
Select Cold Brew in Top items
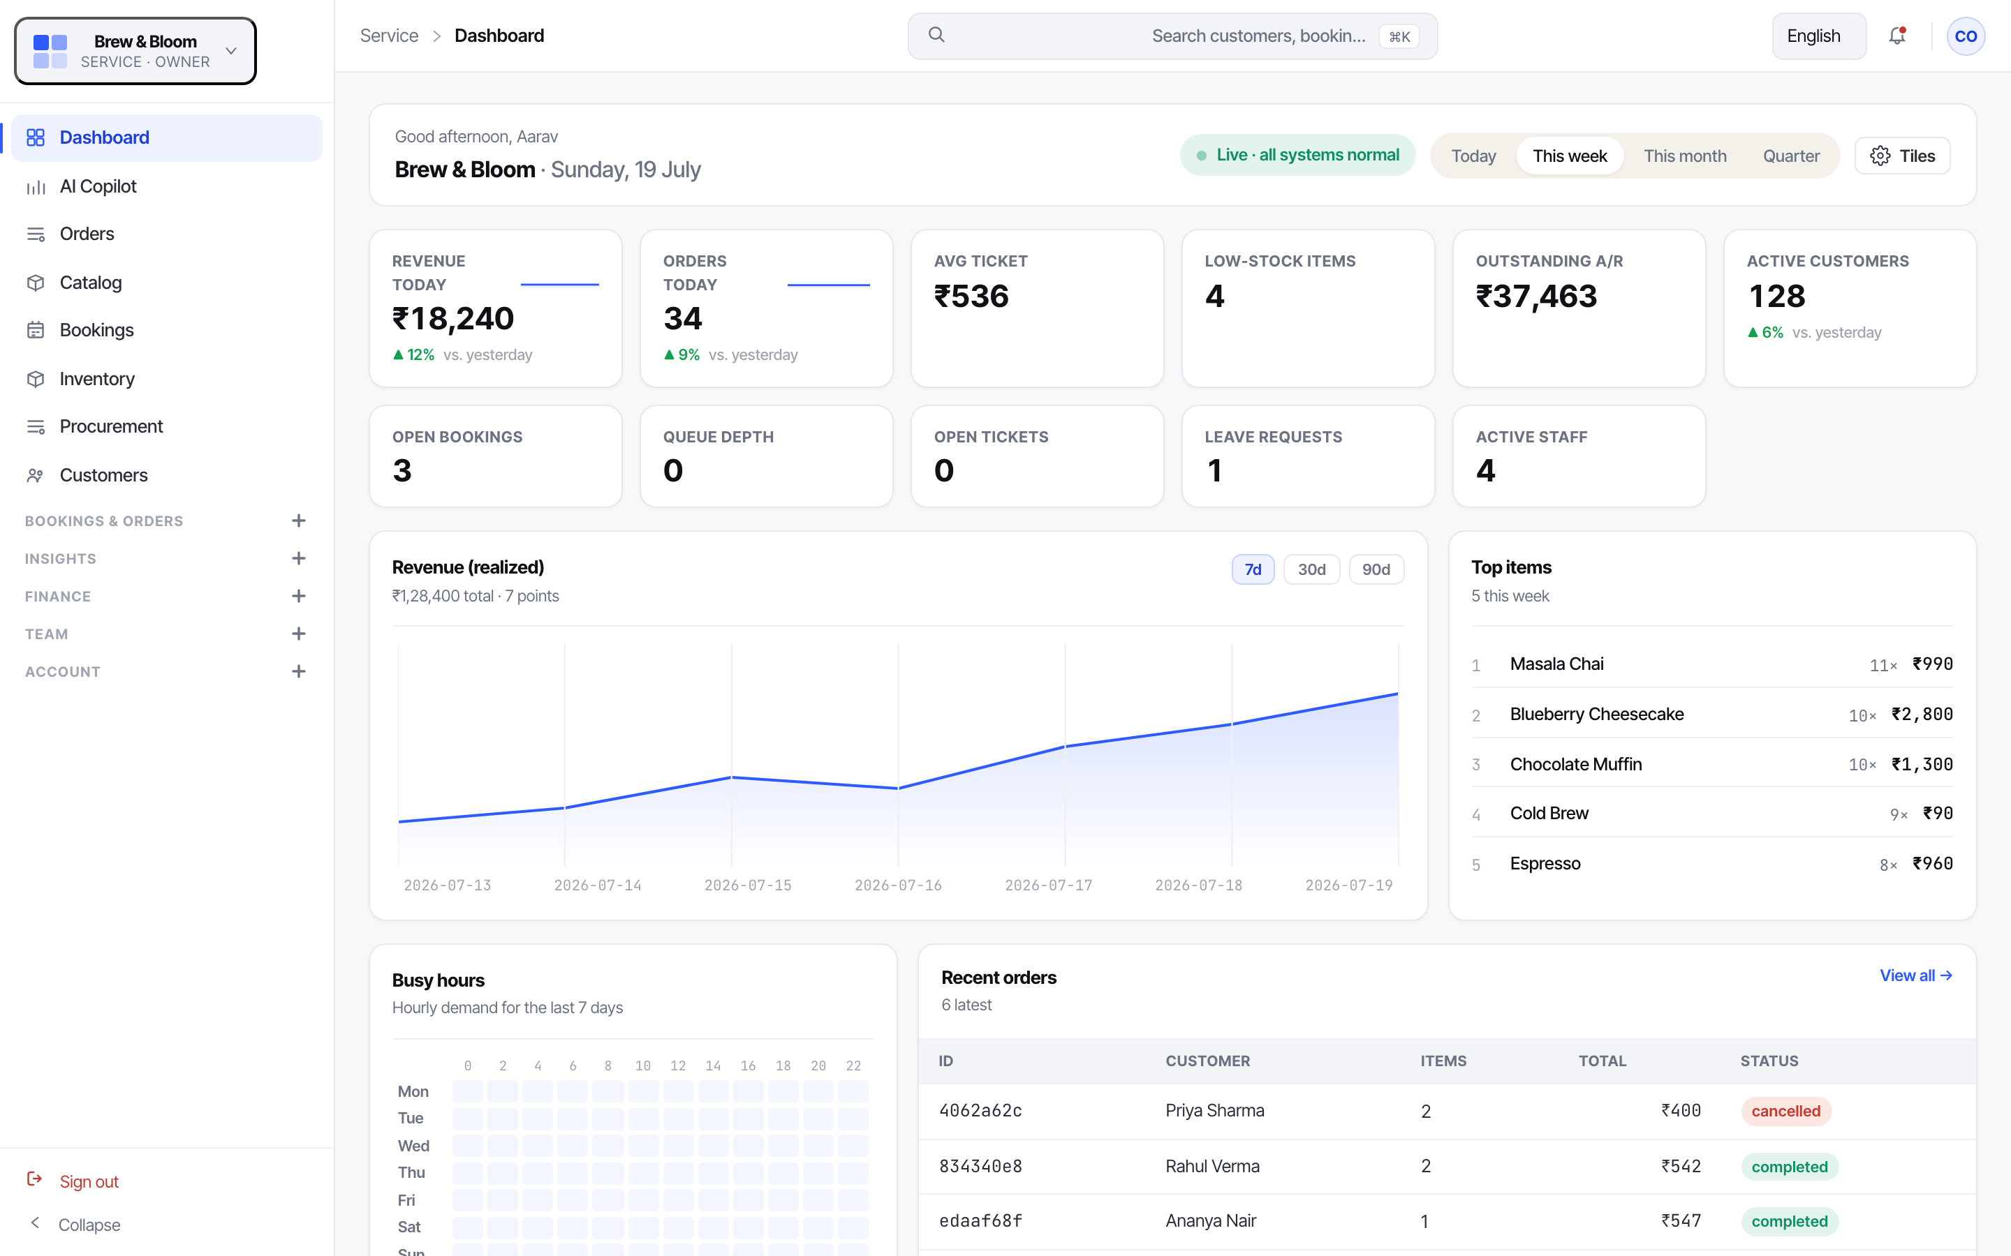1712,813
